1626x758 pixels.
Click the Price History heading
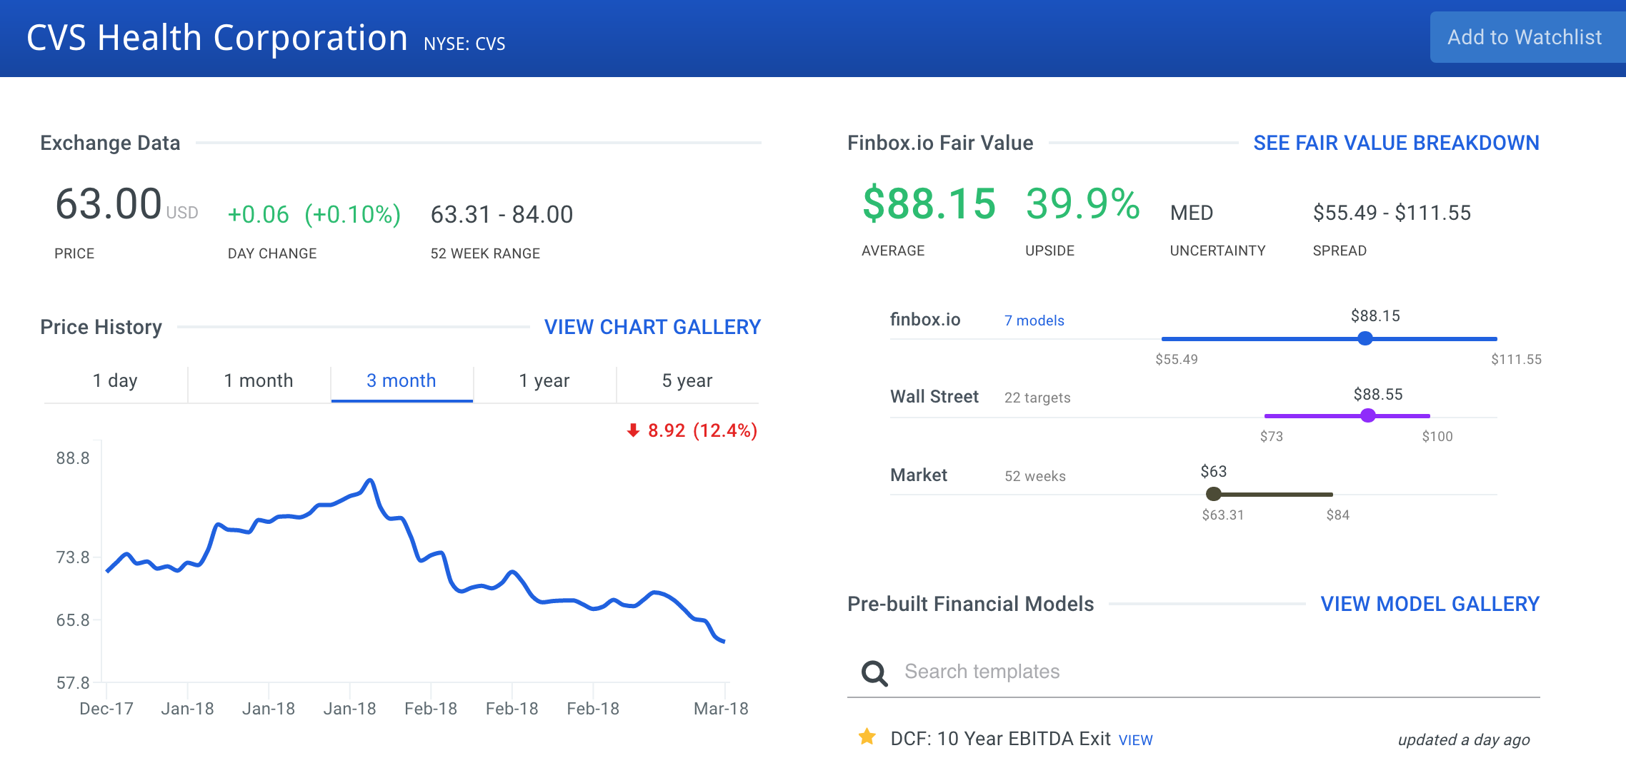click(101, 327)
